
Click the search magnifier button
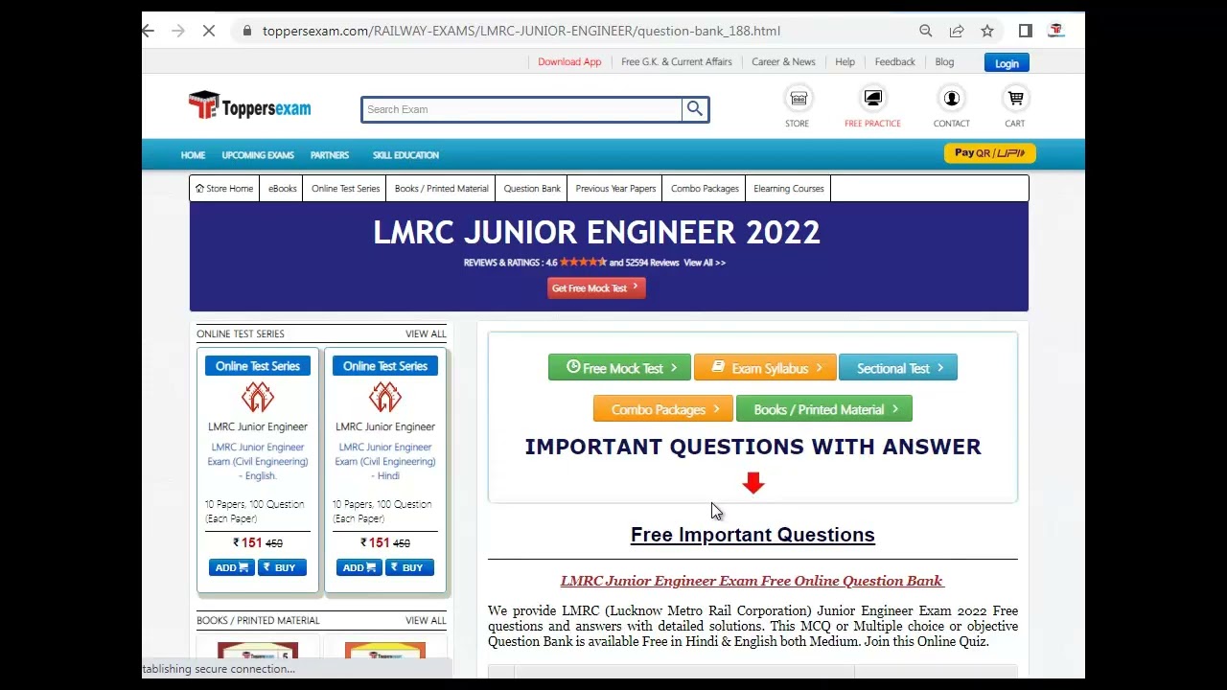695,109
